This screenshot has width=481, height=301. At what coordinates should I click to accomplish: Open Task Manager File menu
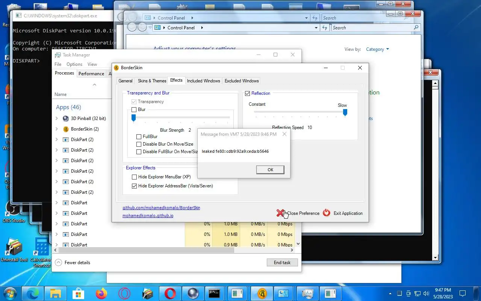[x=58, y=64]
